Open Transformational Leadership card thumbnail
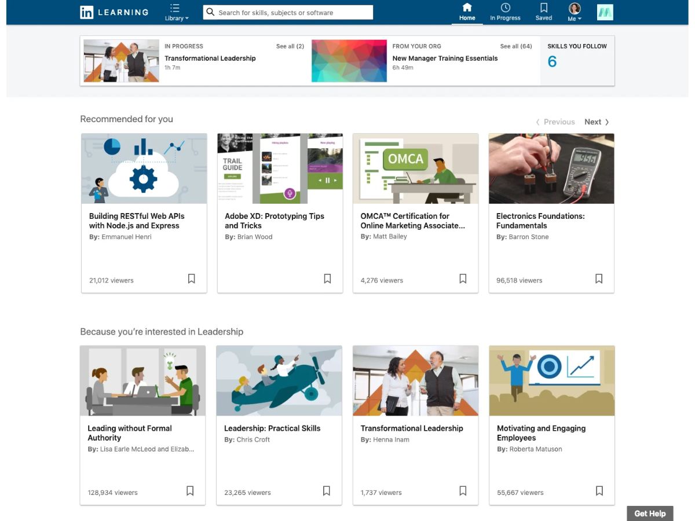The height and width of the screenshot is (521, 695). pos(416,381)
